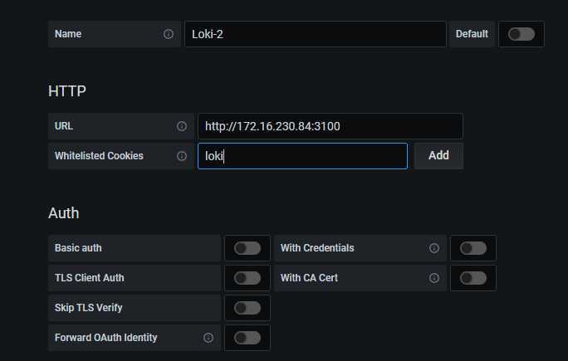Click the info icon next to Name
This screenshot has width=568, height=361.
point(168,34)
